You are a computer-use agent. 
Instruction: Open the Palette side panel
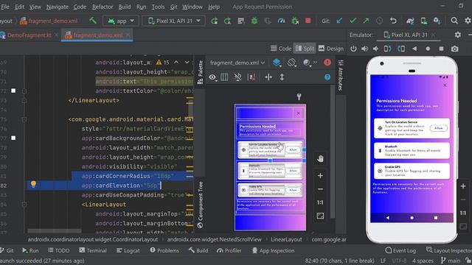click(200, 72)
